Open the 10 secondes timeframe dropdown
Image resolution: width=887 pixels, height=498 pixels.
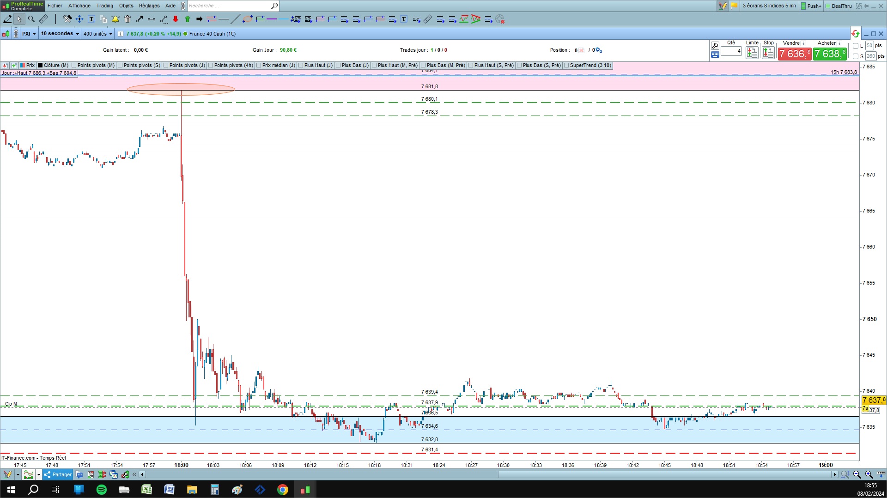coord(60,34)
